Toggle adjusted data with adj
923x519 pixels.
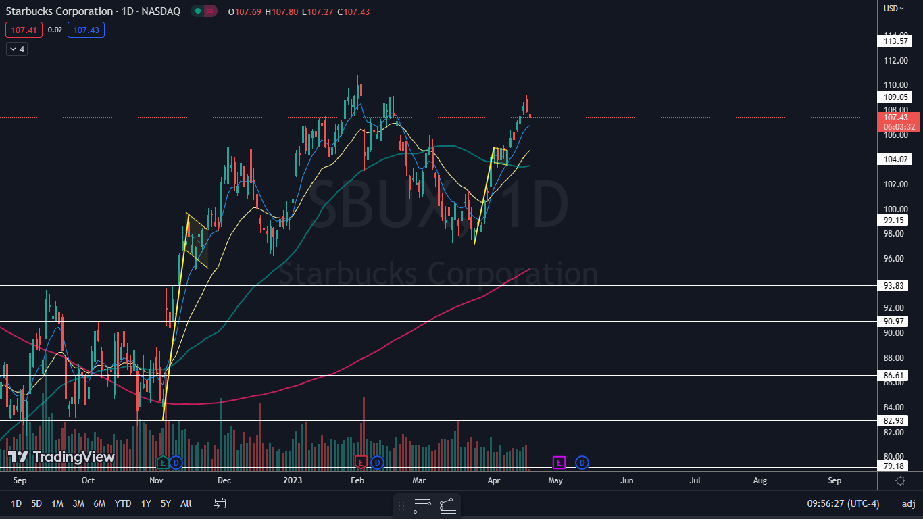click(908, 503)
